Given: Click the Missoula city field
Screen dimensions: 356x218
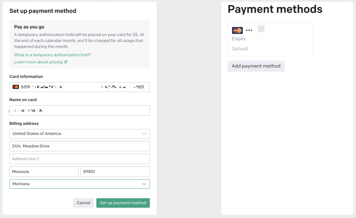Looking at the screenshot, I should point(44,172).
